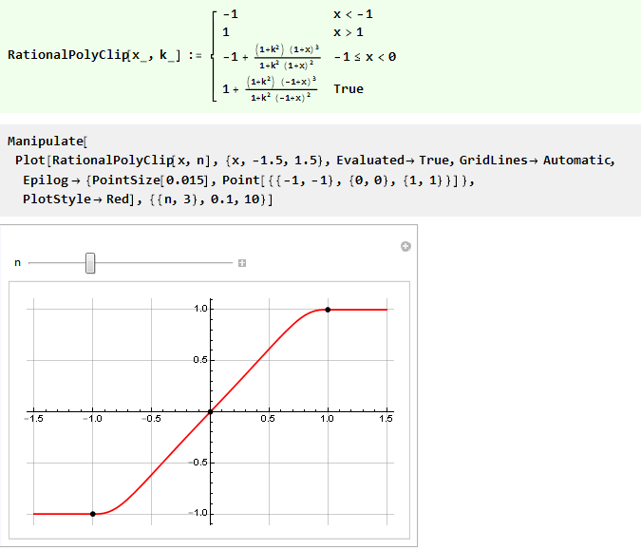Viewport: 641px width, 549px height.
Task: Place cursor on the Manipulate keyword
Action: click(46, 142)
